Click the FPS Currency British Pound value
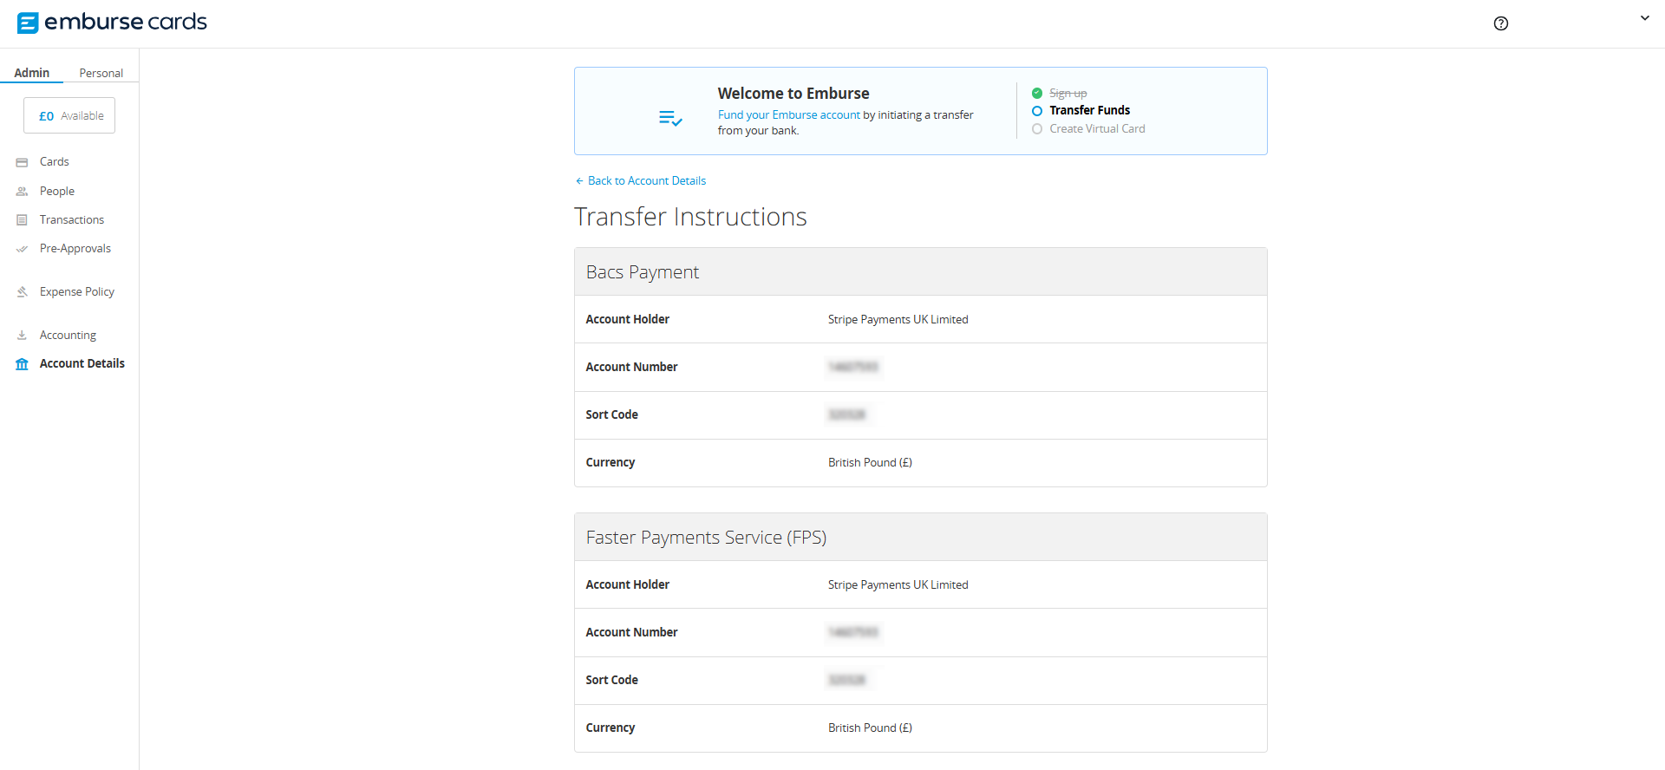The height and width of the screenshot is (770, 1665). click(x=870, y=728)
